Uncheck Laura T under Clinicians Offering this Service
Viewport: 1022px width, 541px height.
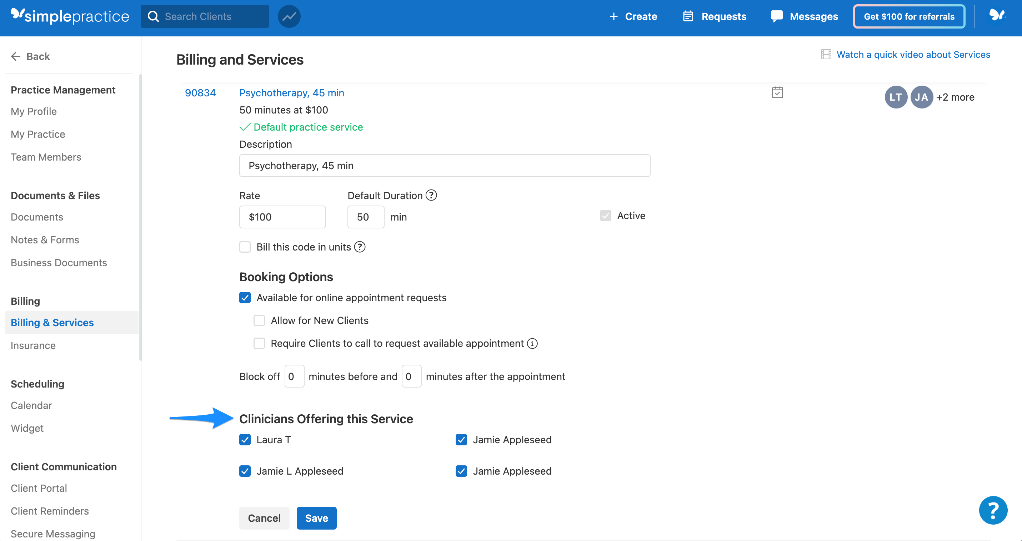click(x=245, y=440)
